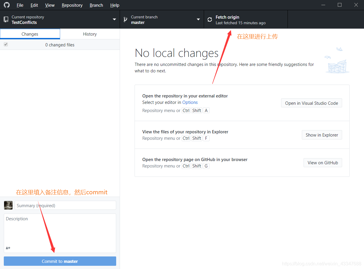Viewport: 364px width, 269px height.
Task: Open the Repository menu
Action: coord(72,5)
